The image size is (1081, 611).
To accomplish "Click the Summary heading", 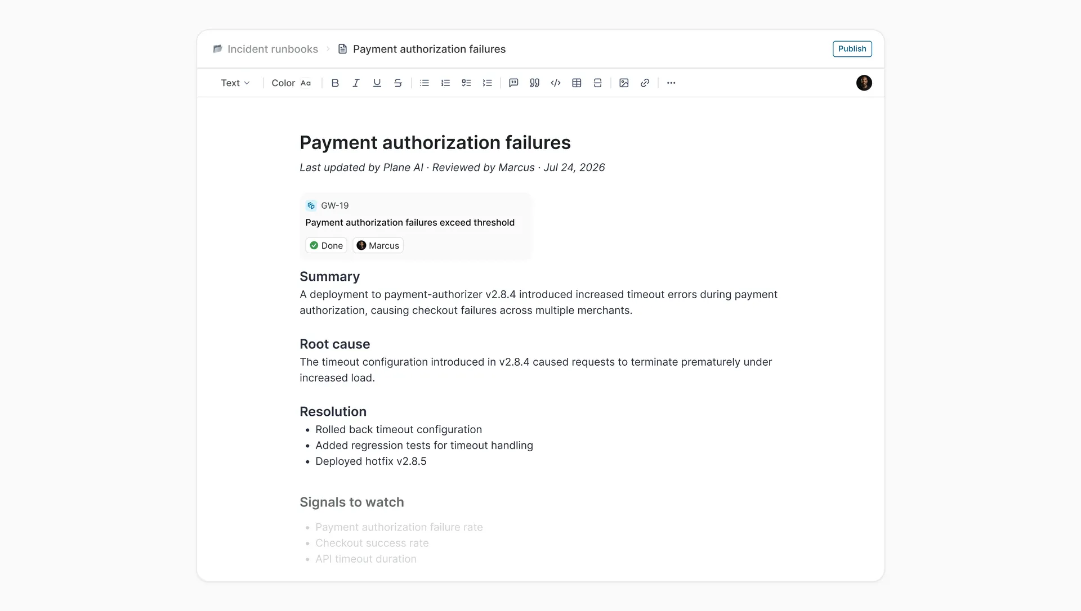I will point(329,276).
